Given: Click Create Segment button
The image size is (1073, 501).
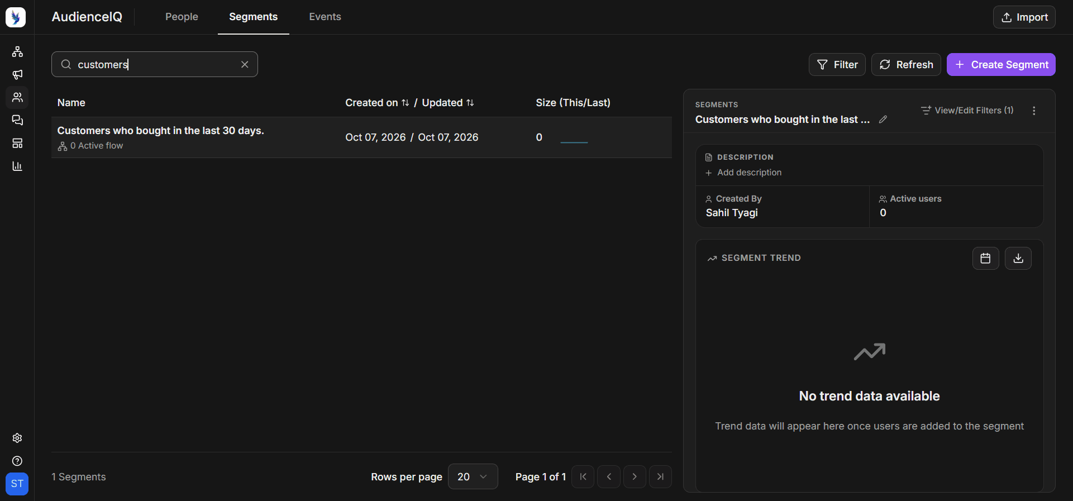Looking at the screenshot, I should pos(1001,64).
